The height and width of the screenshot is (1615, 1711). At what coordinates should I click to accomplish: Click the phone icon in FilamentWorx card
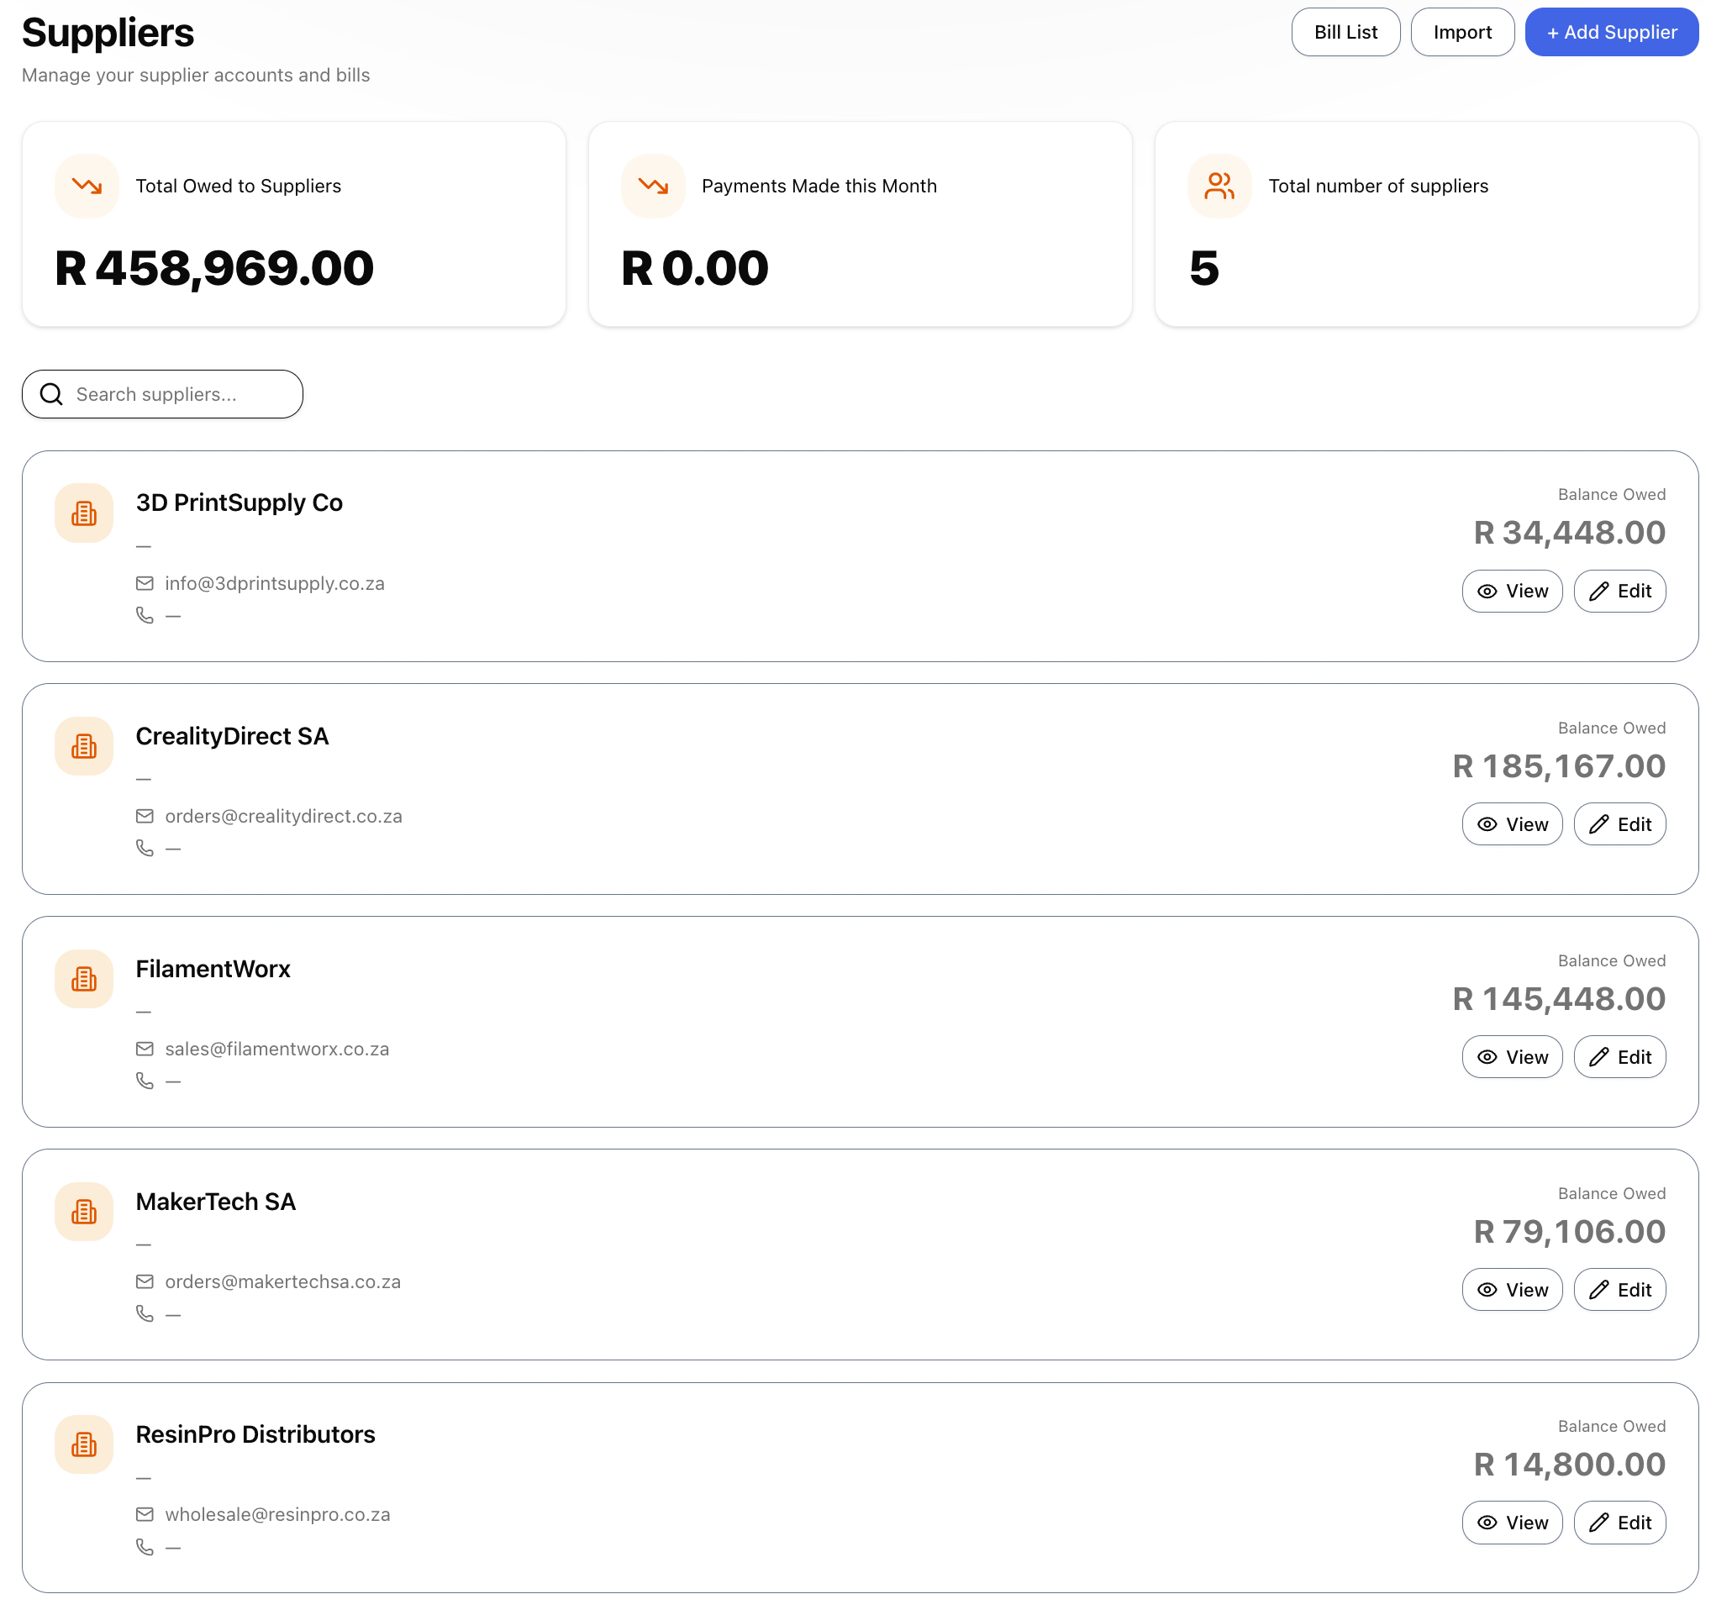(x=145, y=1081)
